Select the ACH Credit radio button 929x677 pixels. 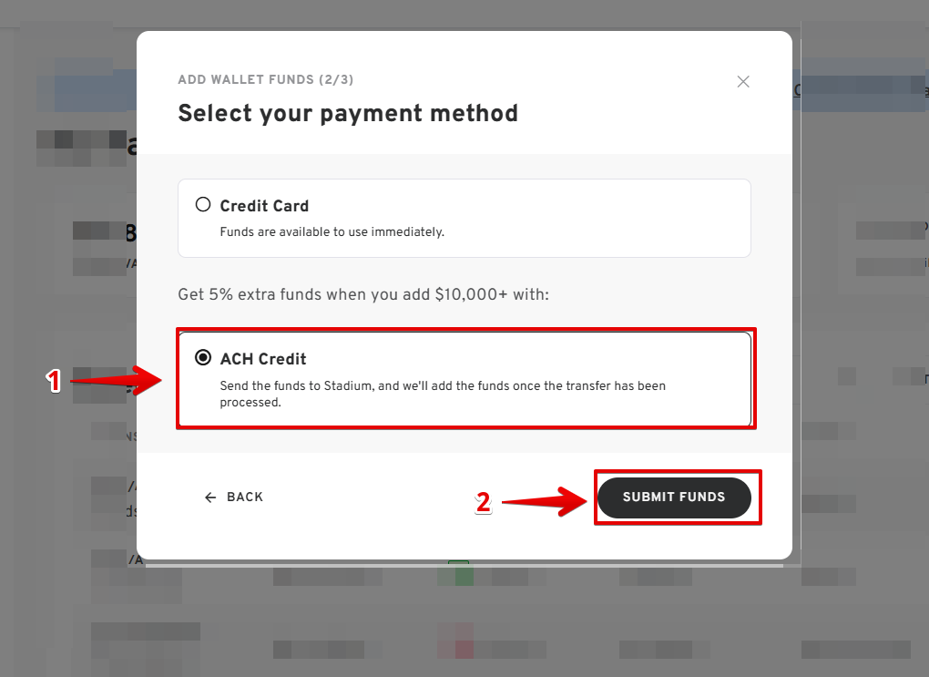(203, 358)
